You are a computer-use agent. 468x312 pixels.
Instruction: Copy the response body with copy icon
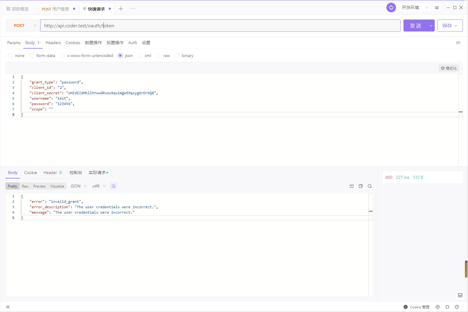[x=361, y=186]
